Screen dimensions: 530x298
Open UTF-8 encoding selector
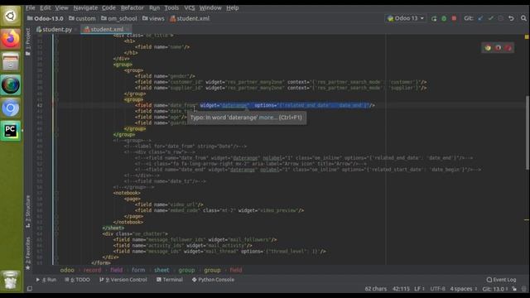tap(437, 289)
